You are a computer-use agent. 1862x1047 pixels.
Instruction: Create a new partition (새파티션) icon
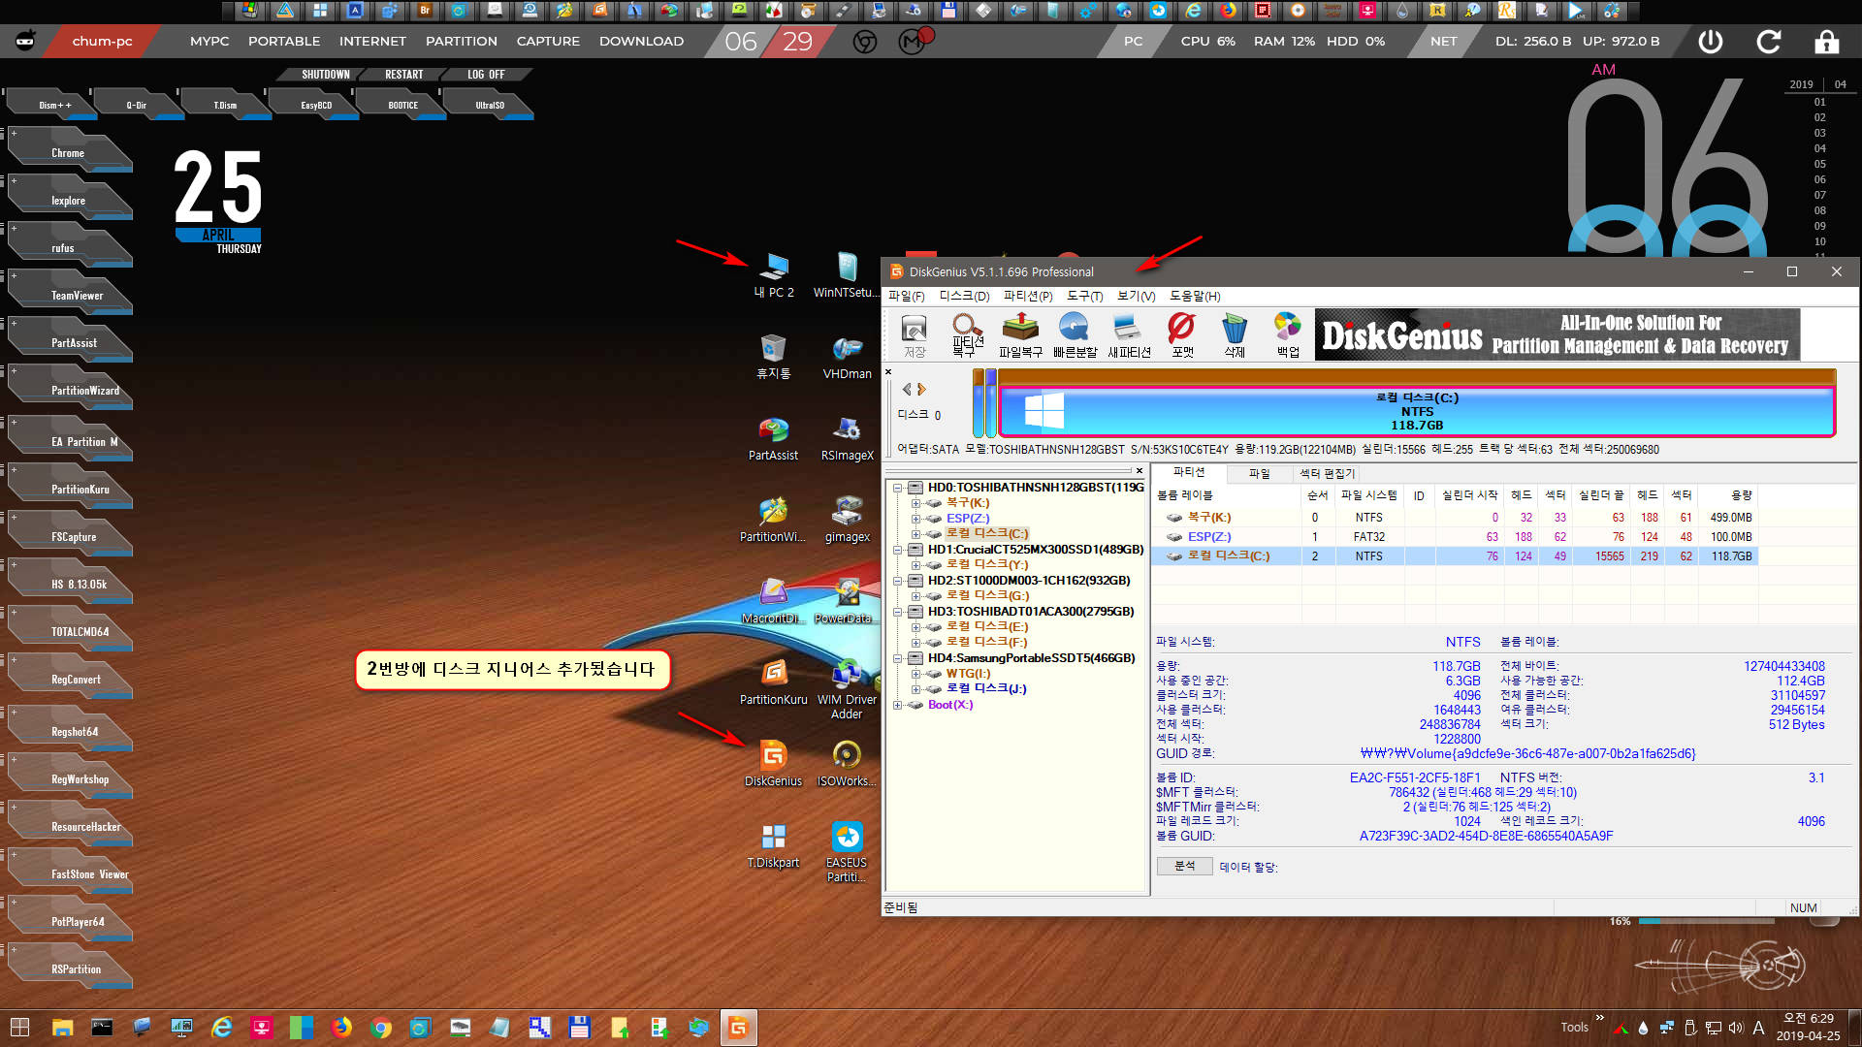pyautogui.click(x=1129, y=335)
